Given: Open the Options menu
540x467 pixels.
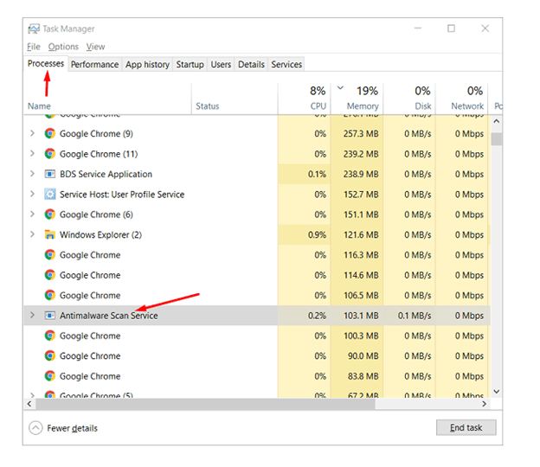Looking at the screenshot, I should click(x=63, y=47).
